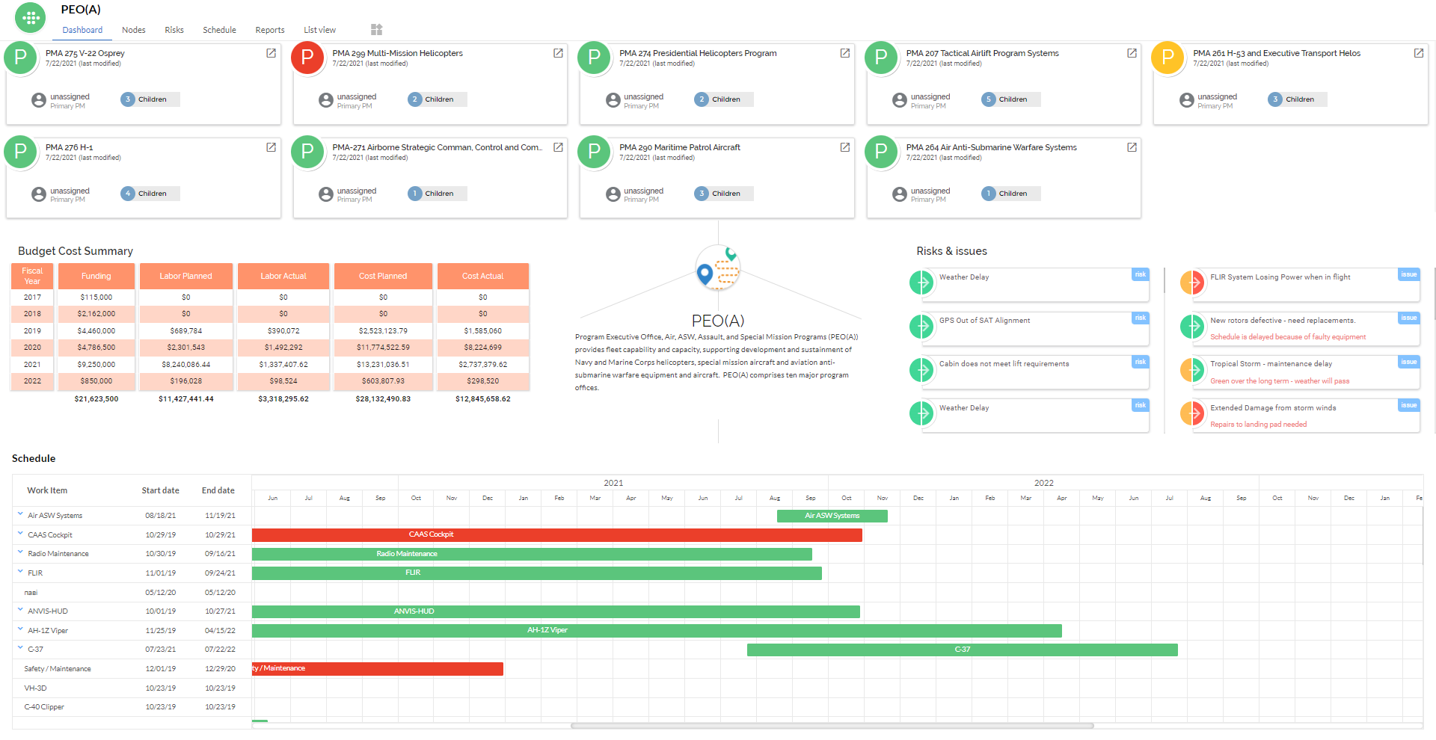The width and height of the screenshot is (1436, 740).
Task: Open the Schedule tab
Action: (x=219, y=30)
